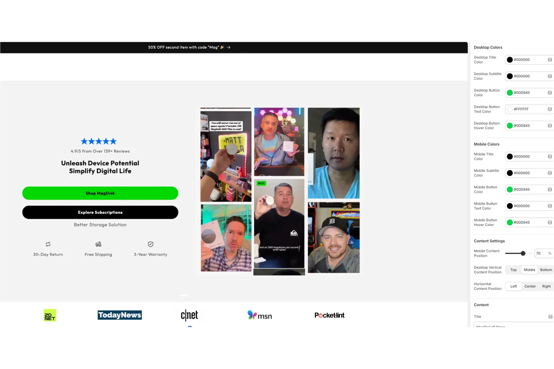
Task: Open dynamic source icon for Mobile Subtitle Color
Action: 550,173
